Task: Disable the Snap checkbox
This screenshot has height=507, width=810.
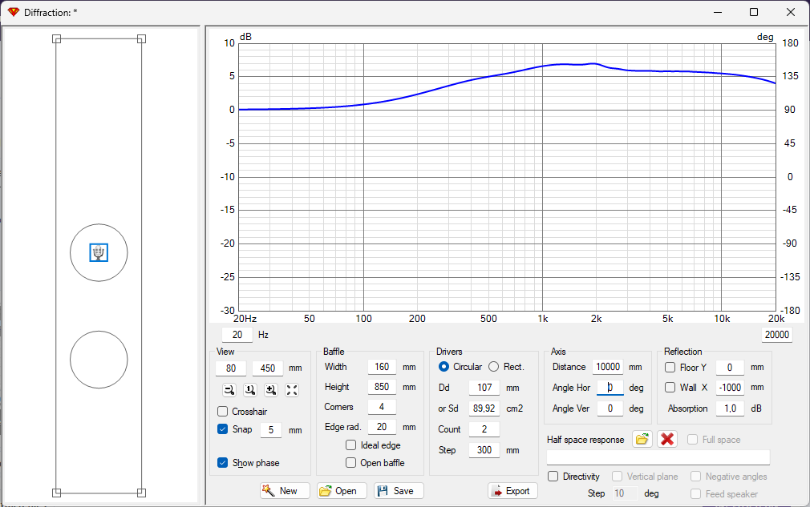Action: coord(223,429)
